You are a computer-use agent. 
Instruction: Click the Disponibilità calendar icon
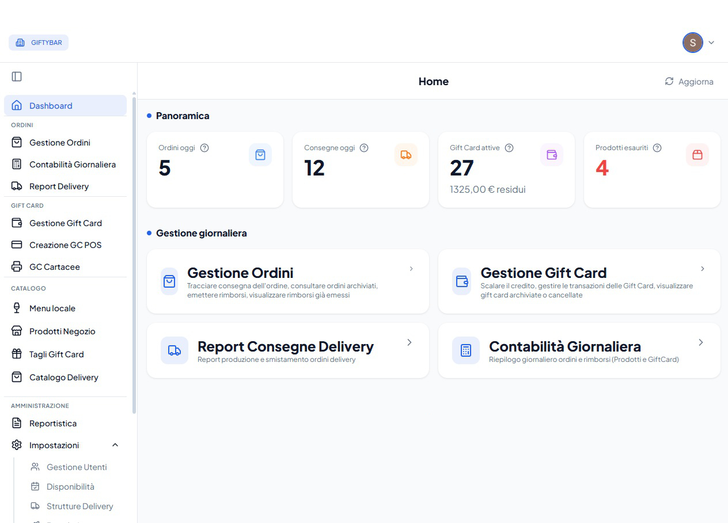click(35, 486)
